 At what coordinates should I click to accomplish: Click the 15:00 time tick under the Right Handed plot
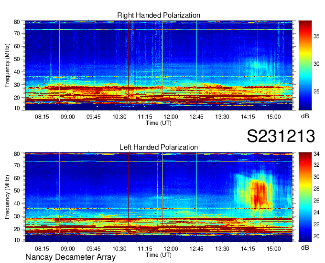273,117
